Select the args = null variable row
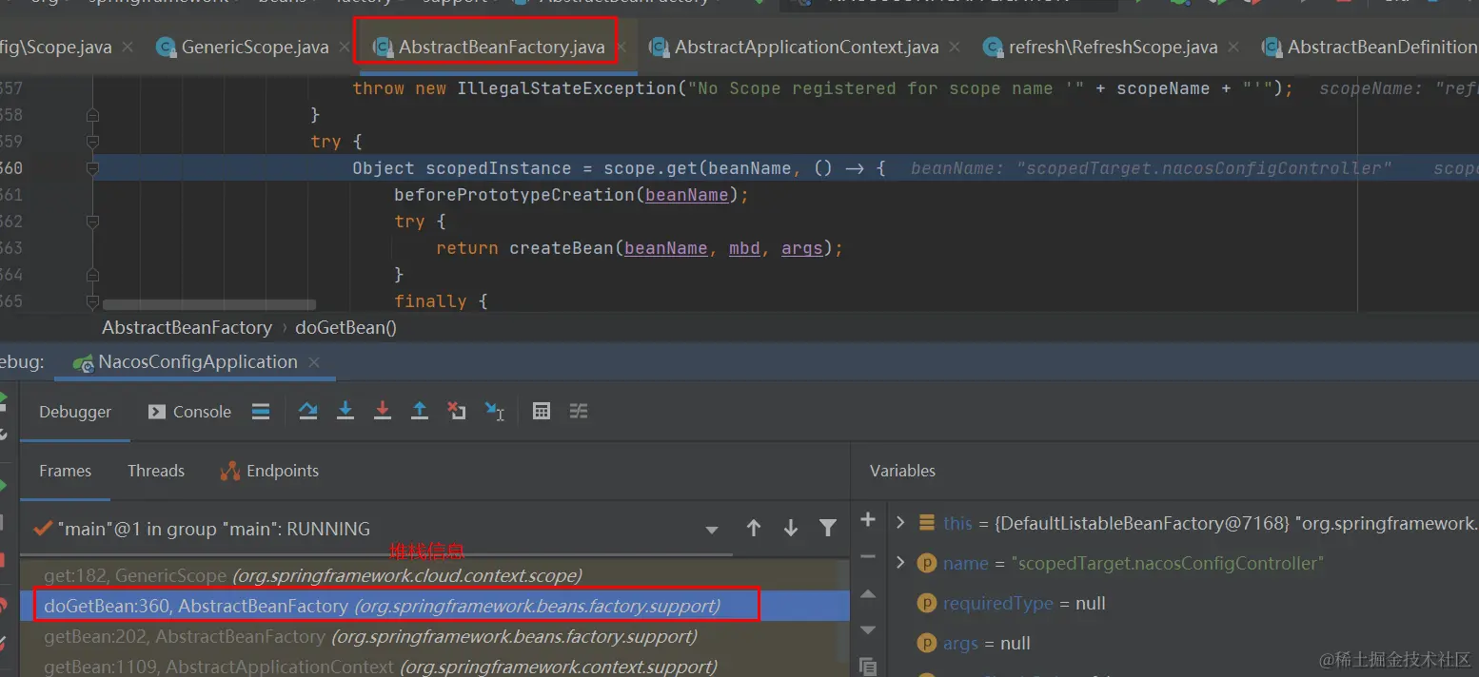This screenshot has height=677, width=1479. point(1184,643)
